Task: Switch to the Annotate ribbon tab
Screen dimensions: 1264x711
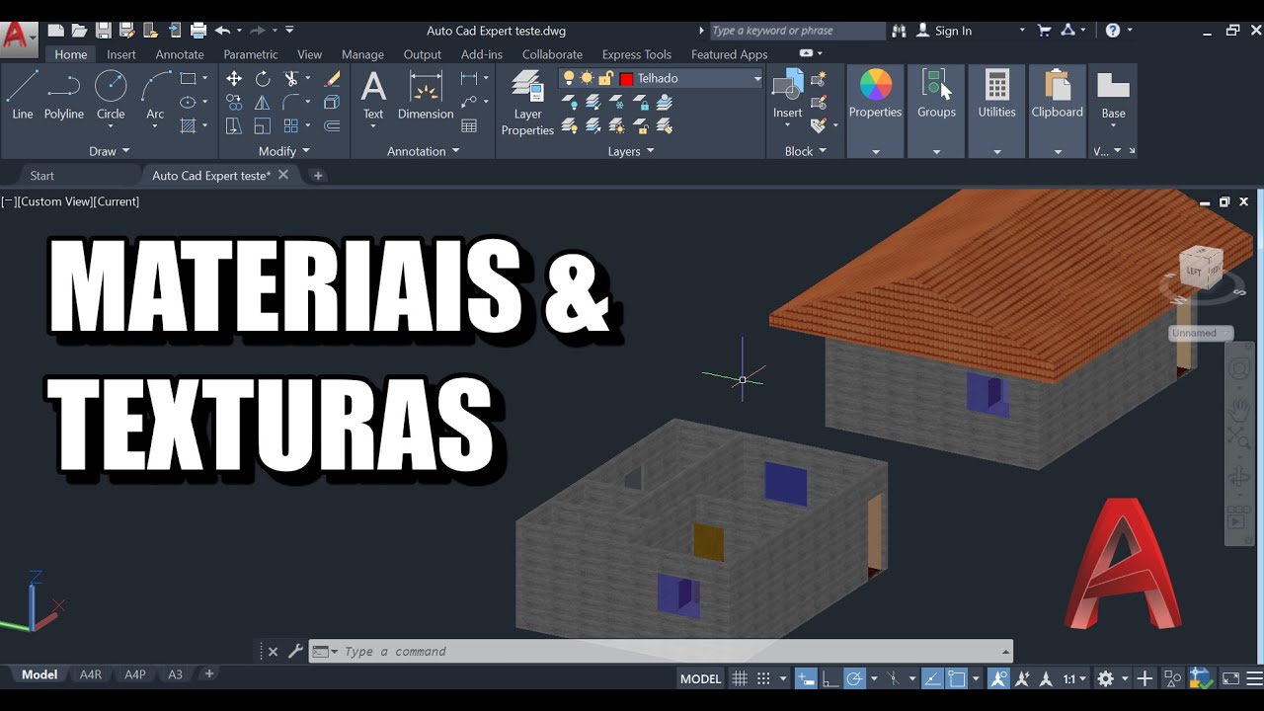Action: click(180, 54)
